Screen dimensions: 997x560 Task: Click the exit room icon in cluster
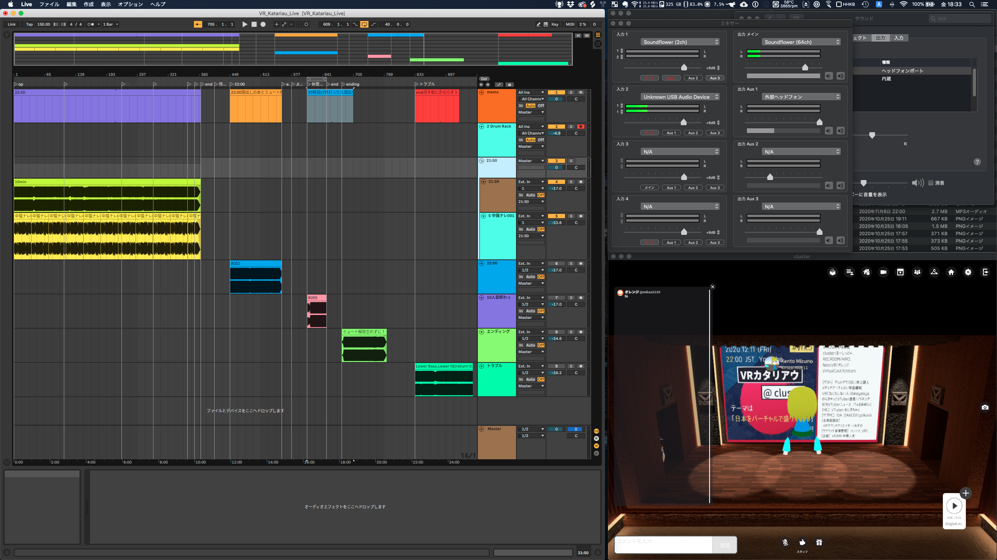pyautogui.click(x=985, y=272)
